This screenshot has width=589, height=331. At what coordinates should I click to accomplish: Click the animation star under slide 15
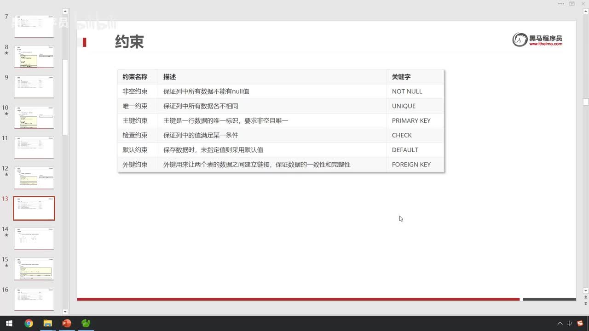coord(6,266)
